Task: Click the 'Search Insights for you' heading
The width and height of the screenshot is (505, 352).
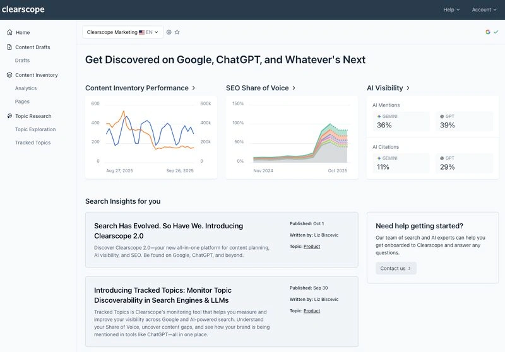Action: click(122, 201)
